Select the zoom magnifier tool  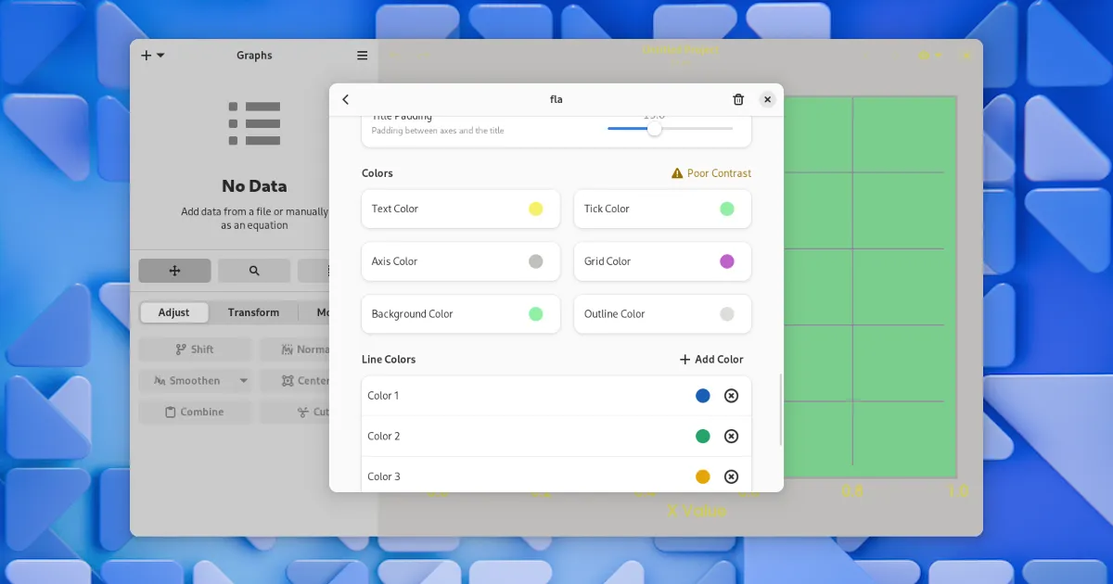point(254,271)
